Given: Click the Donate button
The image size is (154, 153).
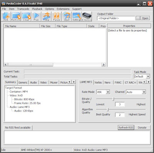Looking at the screenshot, I should pyautogui.click(x=142, y=128).
